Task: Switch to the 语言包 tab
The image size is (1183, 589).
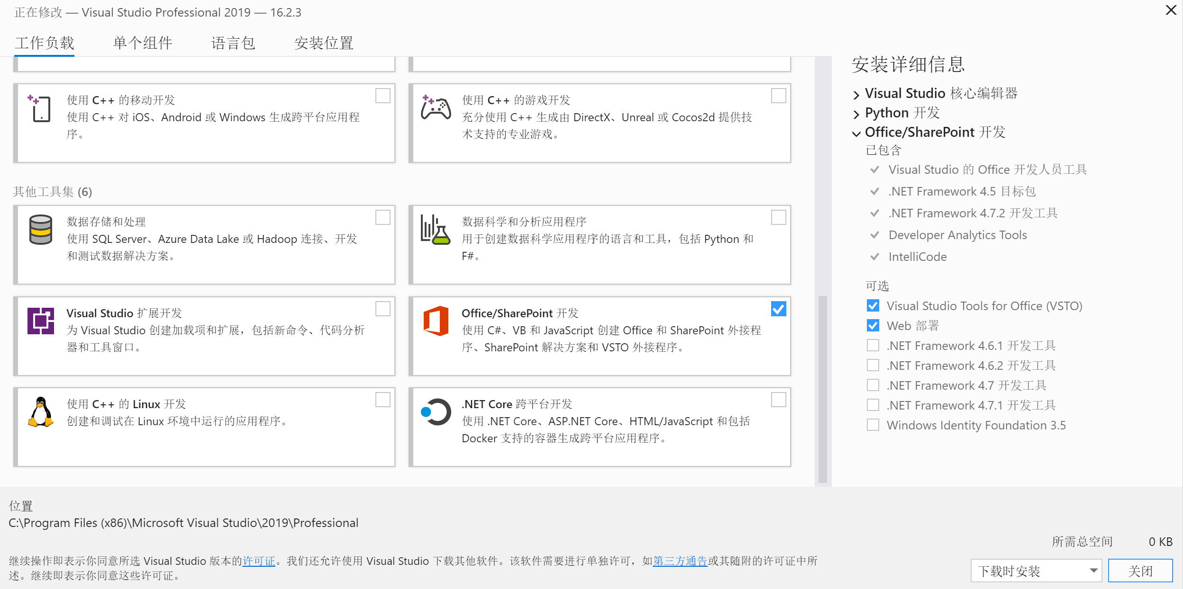Action: pyautogui.click(x=233, y=43)
